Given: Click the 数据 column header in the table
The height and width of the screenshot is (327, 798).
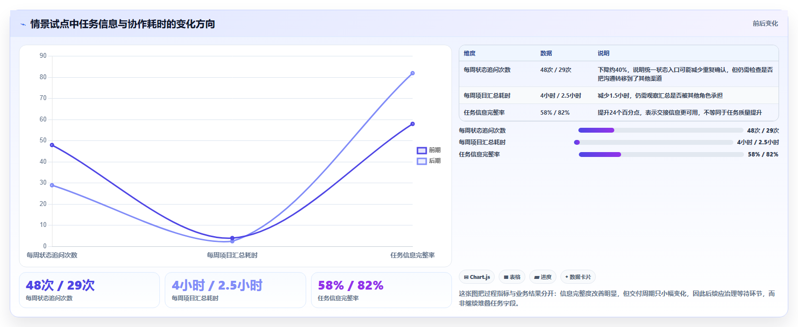Looking at the screenshot, I should 546,53.
